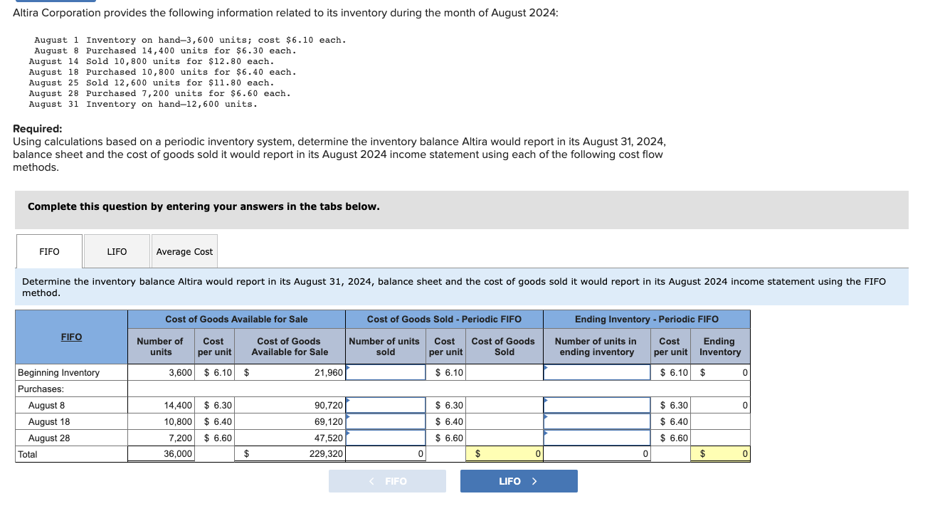
Task: Select the 7,200 units purchased cell
Action: point(161,438)
